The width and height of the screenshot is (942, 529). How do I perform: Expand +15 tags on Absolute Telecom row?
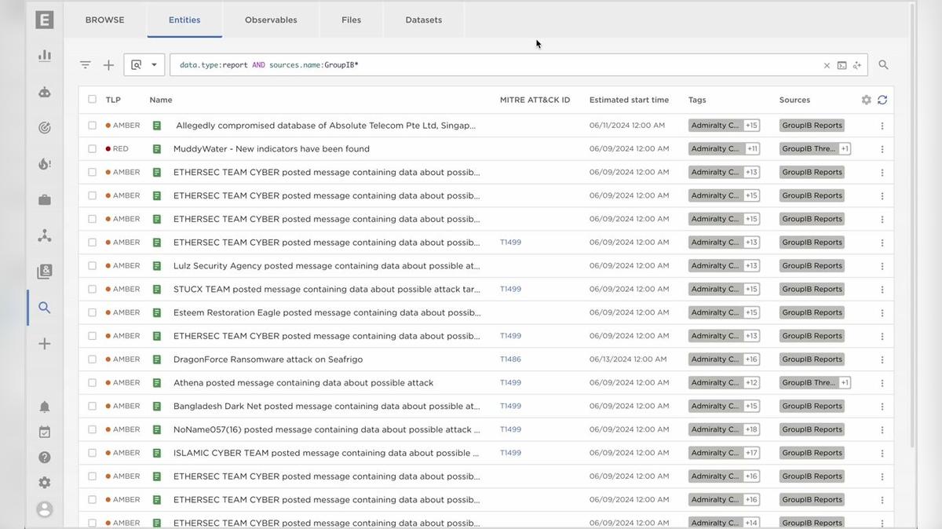coord(751,126)
